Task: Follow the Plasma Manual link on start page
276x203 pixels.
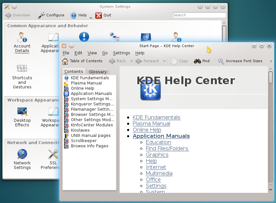Action: (151, 124)
